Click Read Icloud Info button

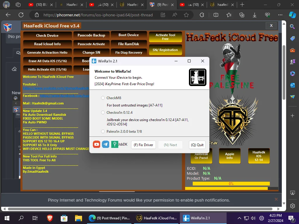pos(47,44)
